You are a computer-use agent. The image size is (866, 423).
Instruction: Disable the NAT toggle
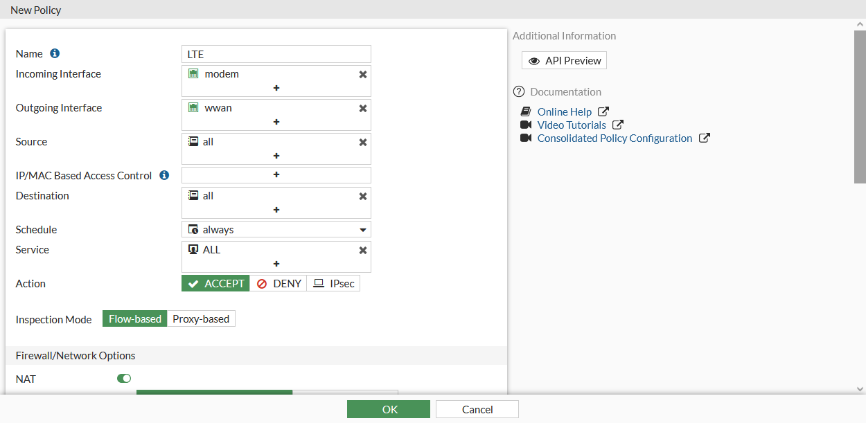pyautogui.click(x=123, y=378)
